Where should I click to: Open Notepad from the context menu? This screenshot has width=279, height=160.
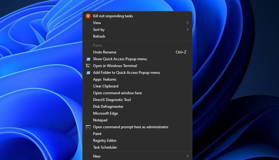137,120
